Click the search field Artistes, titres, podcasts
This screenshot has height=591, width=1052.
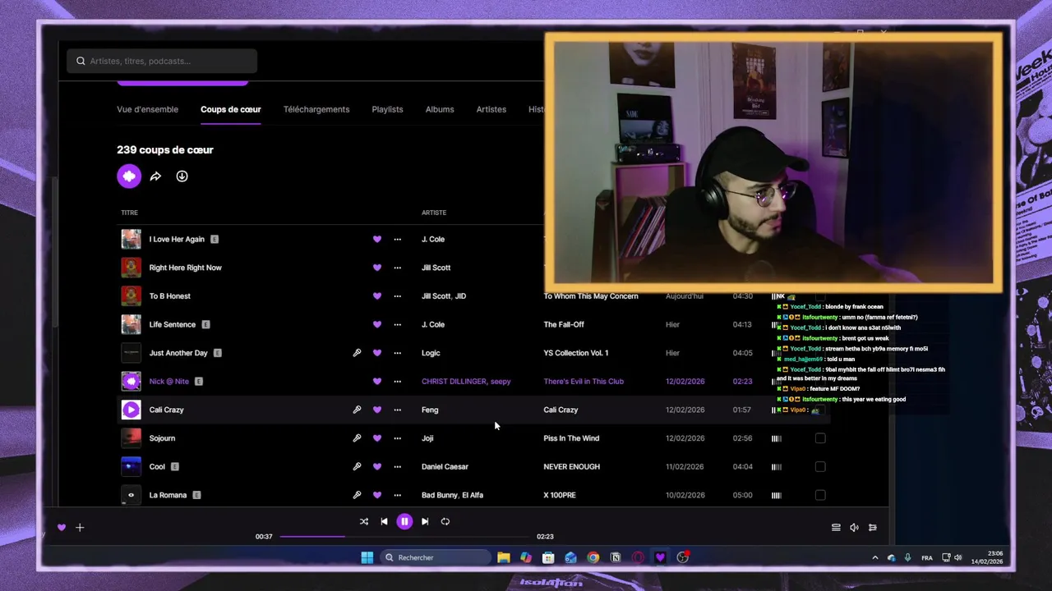162,61
